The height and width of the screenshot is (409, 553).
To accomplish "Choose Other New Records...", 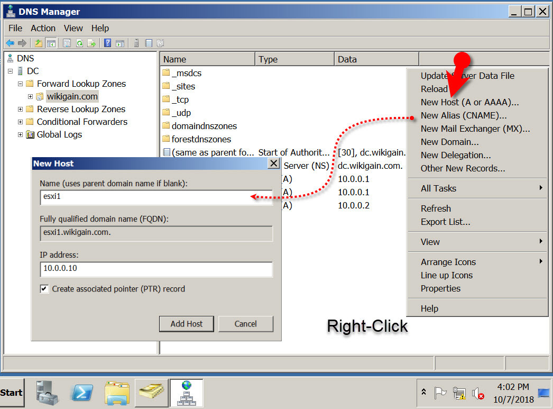I will click(477, 168).
